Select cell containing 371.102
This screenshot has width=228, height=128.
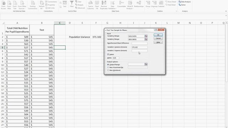coord(97,37)
